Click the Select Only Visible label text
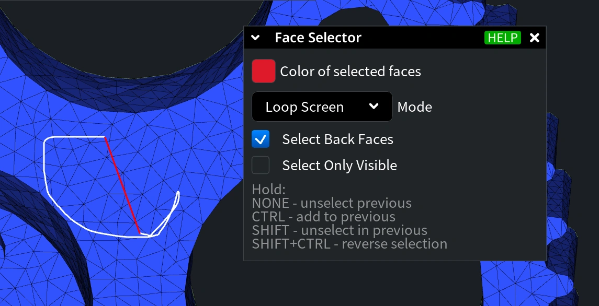Screen dimensions: 599x306 coord(340,165)
